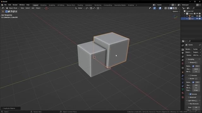Choose the invert selection mode icon
The image size is (202, 113).
click(x=14, y=11)
